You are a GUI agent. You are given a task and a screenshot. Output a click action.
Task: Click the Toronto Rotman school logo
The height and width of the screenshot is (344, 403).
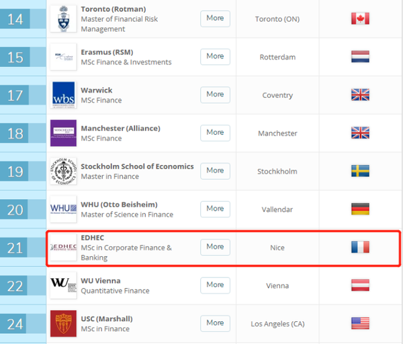[x=63, y=18]
